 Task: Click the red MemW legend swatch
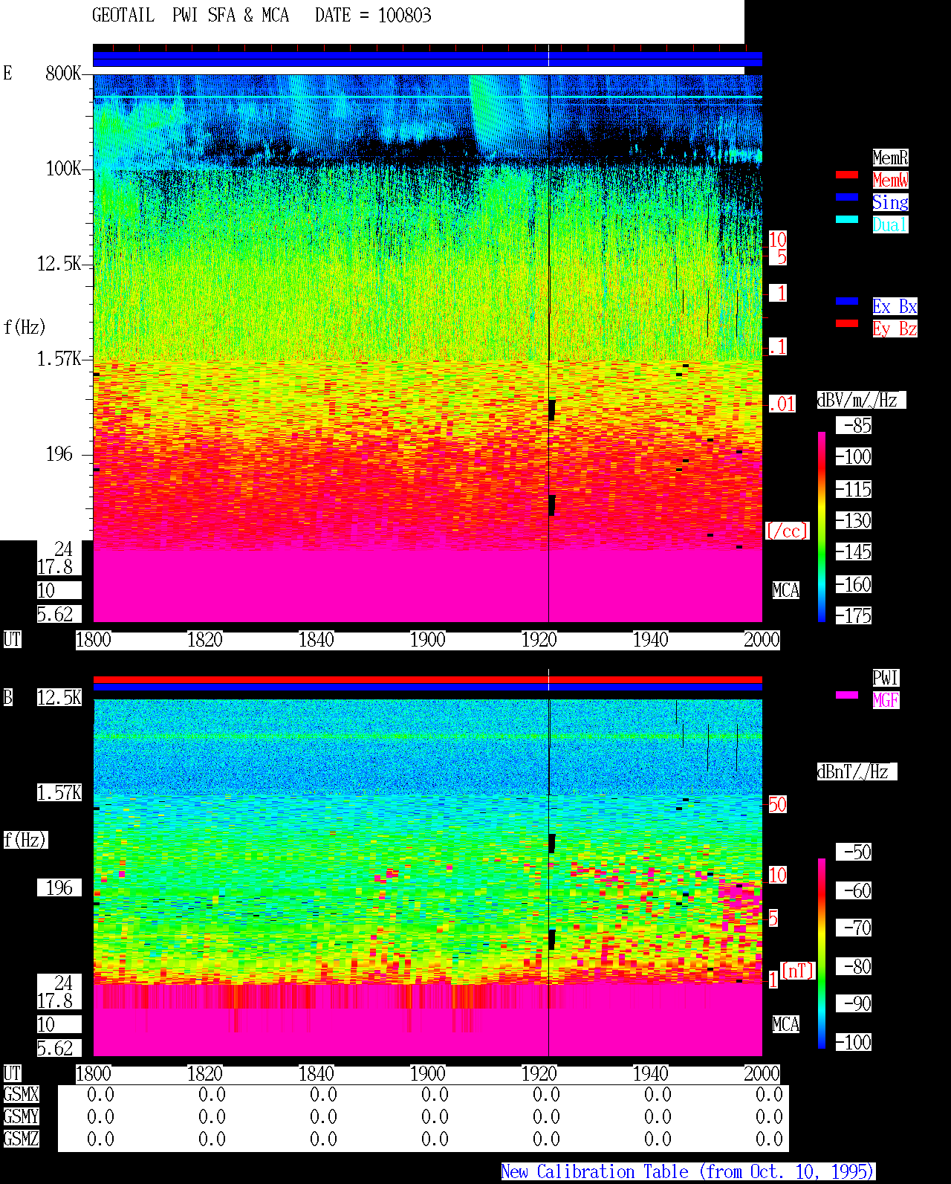tap(847, 175)
